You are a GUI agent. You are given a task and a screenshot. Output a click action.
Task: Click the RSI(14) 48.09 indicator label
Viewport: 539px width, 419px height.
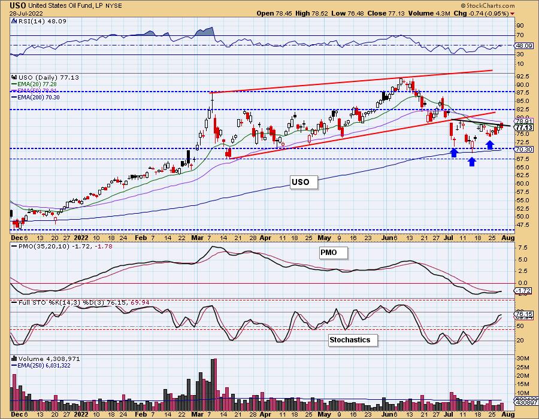click(43, 21)
